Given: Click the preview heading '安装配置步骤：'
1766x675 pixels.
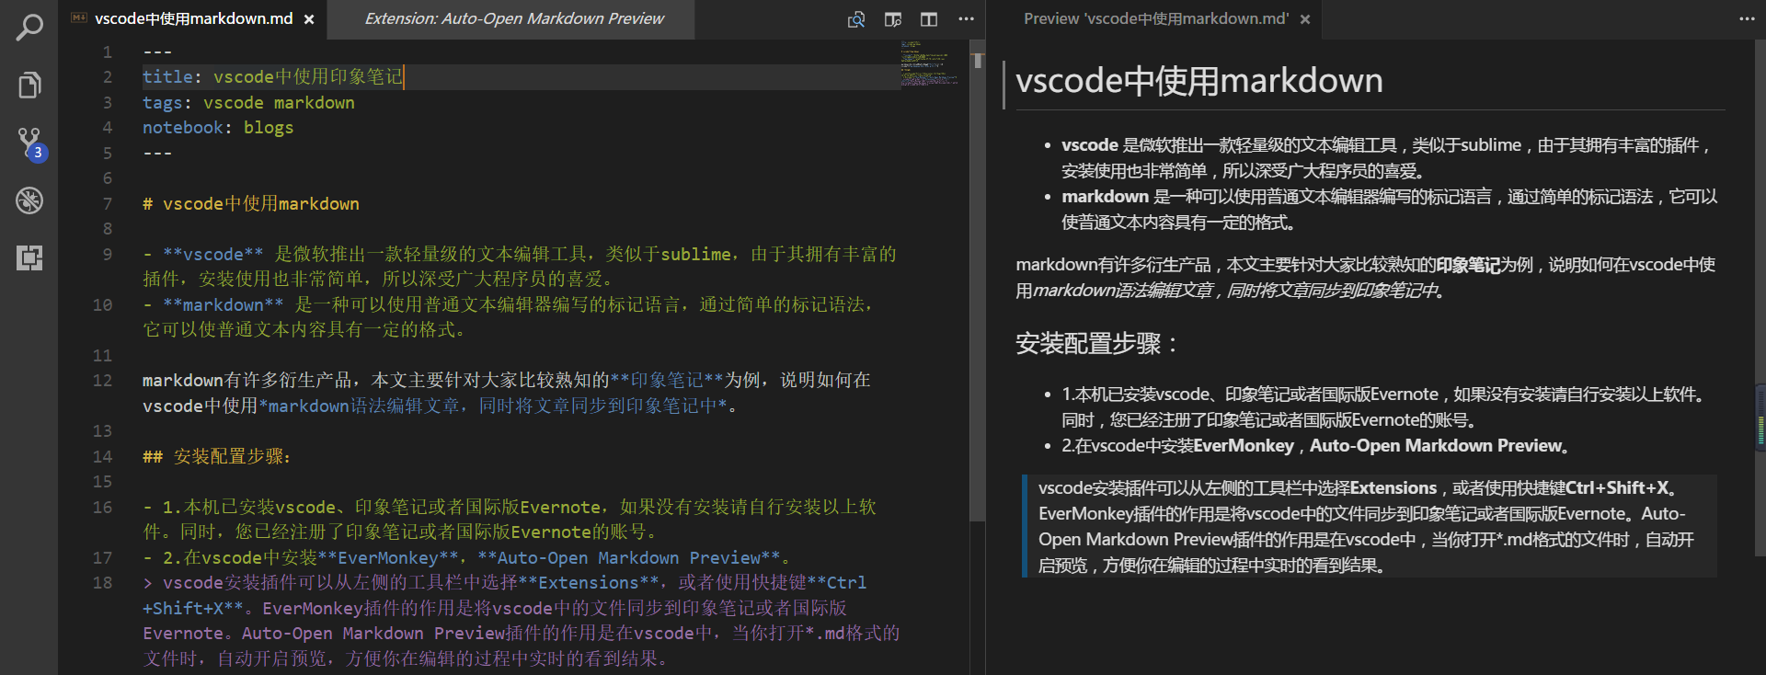Looking at the screenshot, I should tap(1097, 344).
